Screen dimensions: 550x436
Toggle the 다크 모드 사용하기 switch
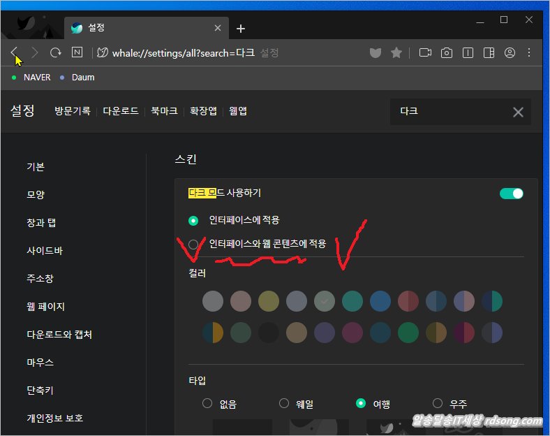coord(511,194)
